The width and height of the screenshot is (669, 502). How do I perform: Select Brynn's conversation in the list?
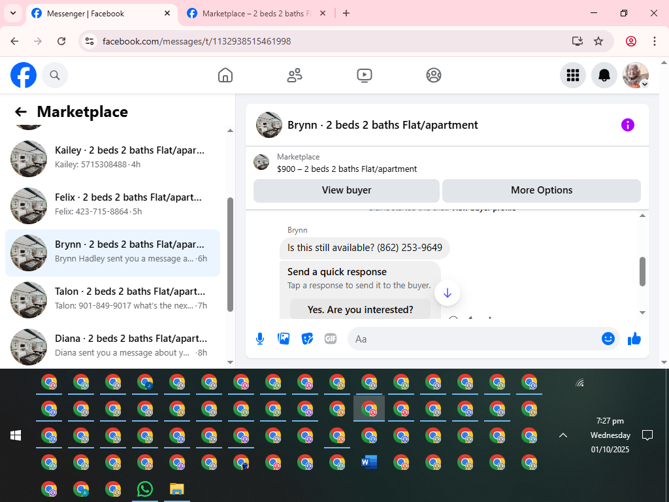coord(112,253)
